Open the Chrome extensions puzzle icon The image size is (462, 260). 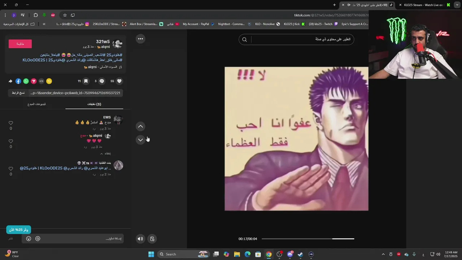click(x=35, y=15)
